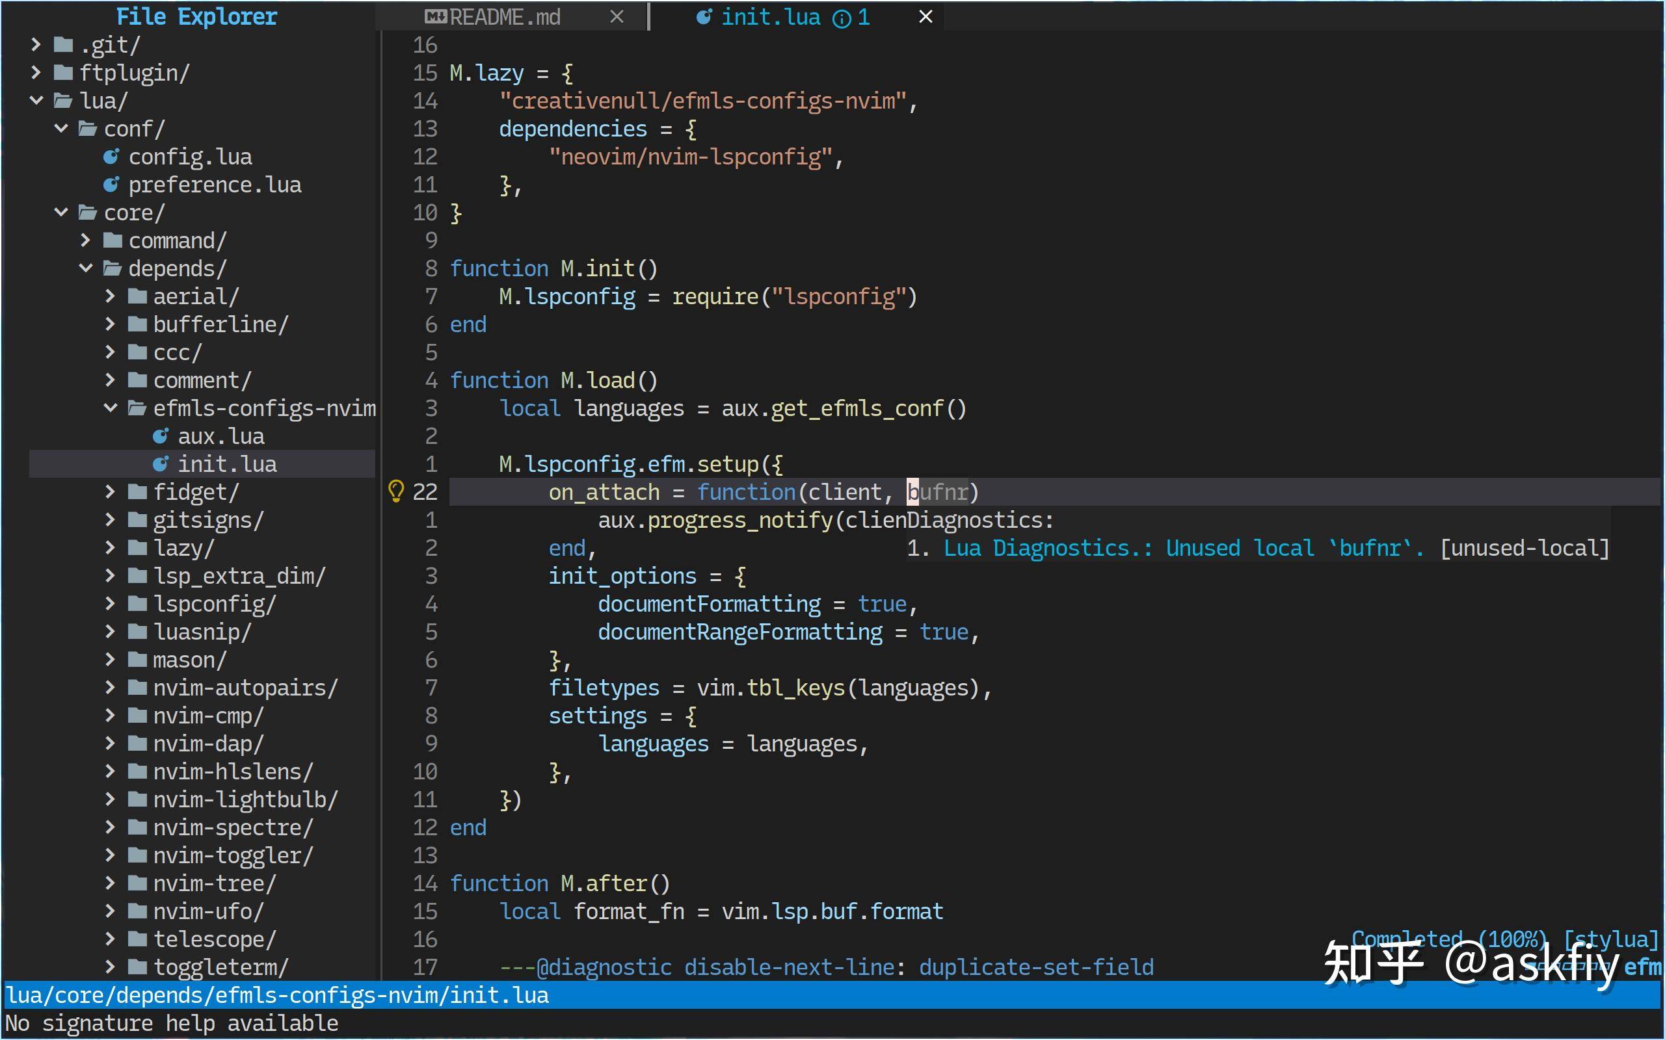Select the nvim-dap/ folder row
This screenshot has height=1040, width=1665.
coord(202,744)
